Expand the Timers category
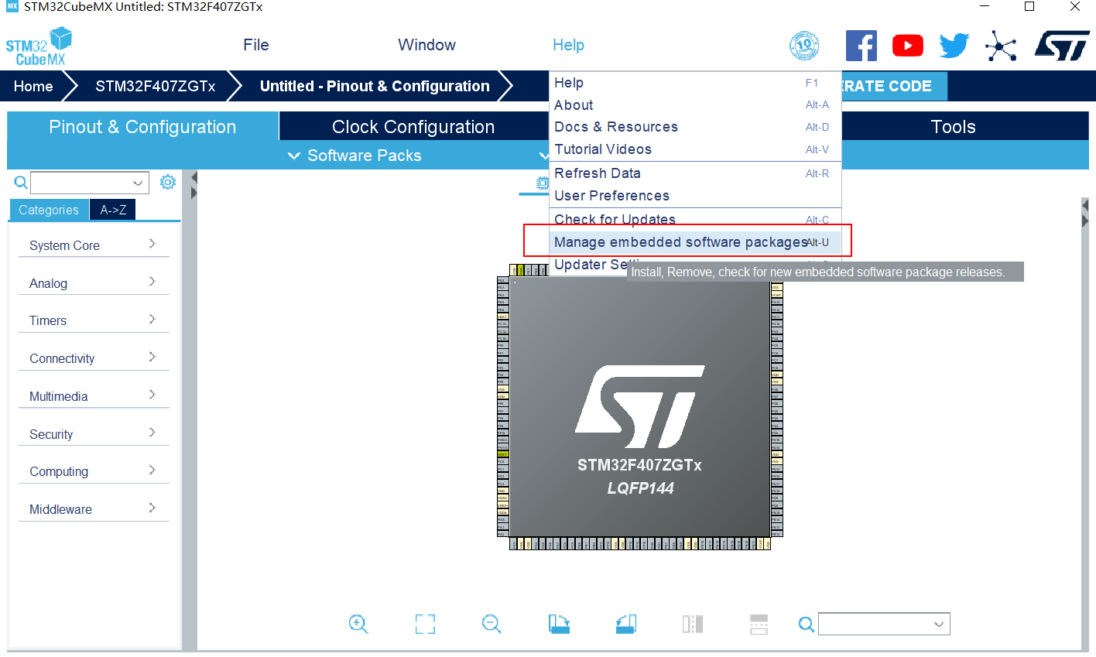 point(94,320)
